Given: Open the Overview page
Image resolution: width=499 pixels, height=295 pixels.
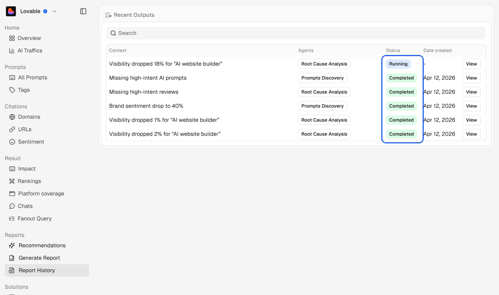Looking at the screenshot, I should coord(47,38).
